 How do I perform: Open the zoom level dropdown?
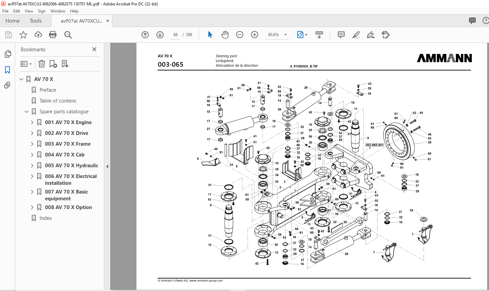coord(285,35)
